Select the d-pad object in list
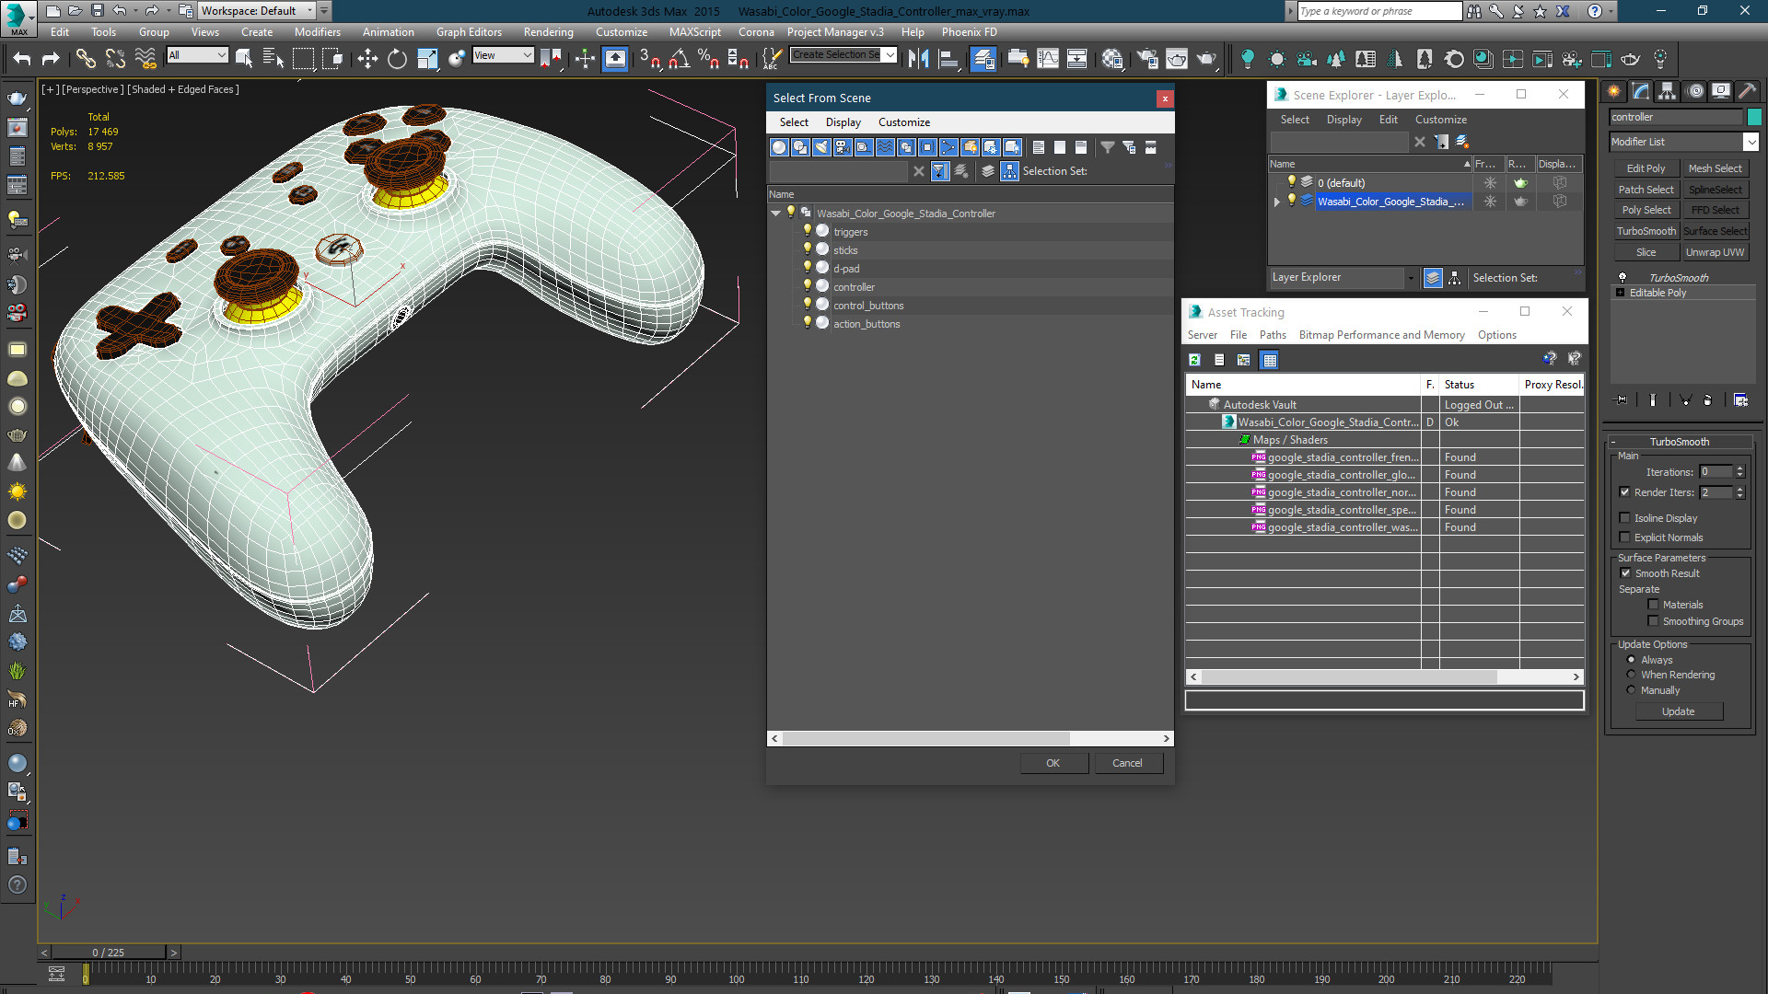1768x994 pixels. tap(846, 269)
